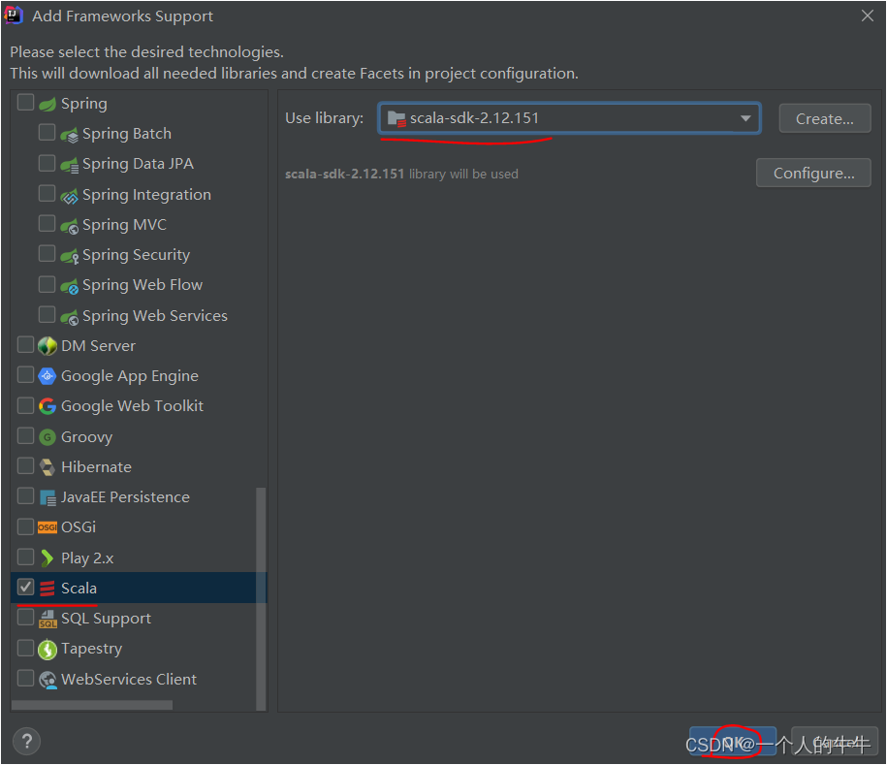Click the SQL Support icon
This screenshot has height=765, width=887.
pyautogui.click(x=48, y=619)
